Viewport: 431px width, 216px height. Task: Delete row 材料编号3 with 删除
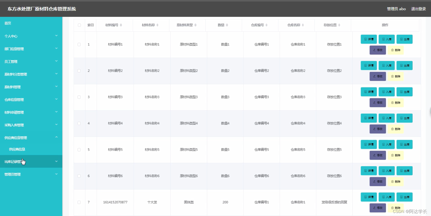pos(396,103)
